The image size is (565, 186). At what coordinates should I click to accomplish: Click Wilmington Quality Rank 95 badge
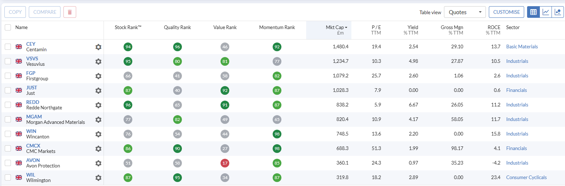pyautogui.click(x=178, y=178)
